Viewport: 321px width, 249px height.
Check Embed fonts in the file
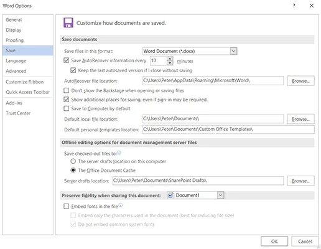(x=67, y=206)
